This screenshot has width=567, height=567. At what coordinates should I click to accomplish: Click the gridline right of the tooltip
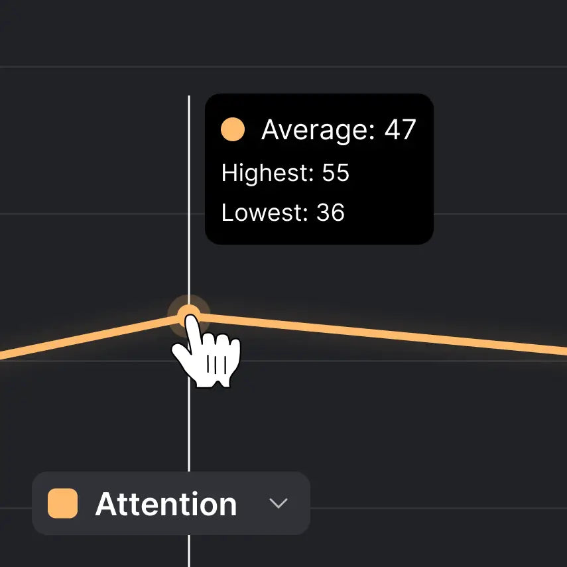pyautogui.click(x=497, y=214)
